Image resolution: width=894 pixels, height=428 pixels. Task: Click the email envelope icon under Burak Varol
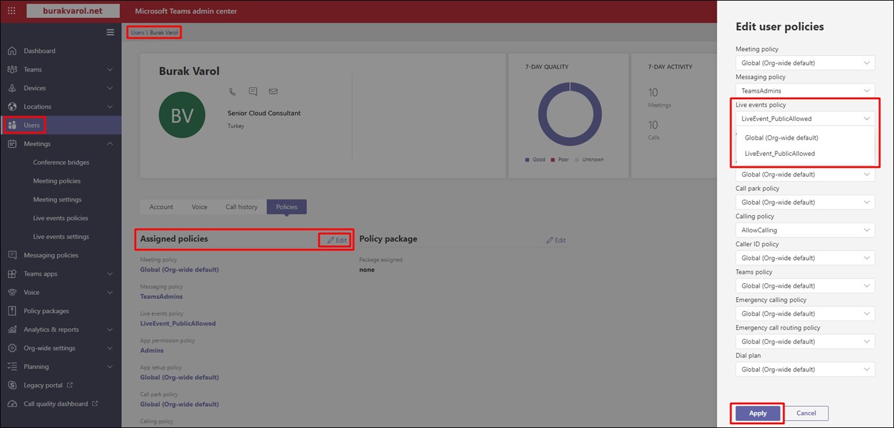pyautogui.click(x=273, y=91)
